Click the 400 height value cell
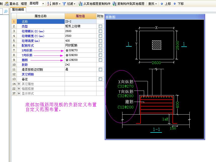Screen dimensions: 216x162 80,41
